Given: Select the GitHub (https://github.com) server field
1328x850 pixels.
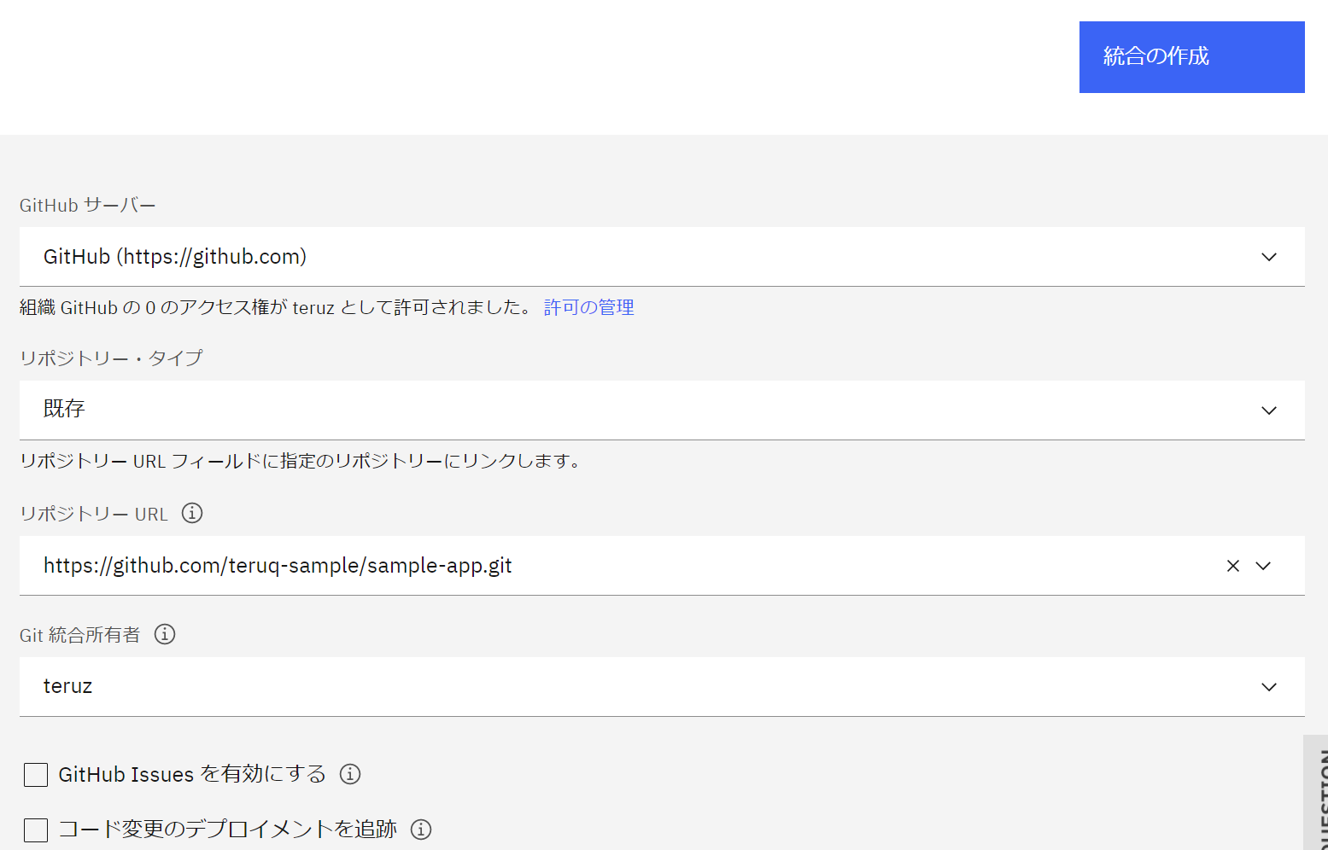Looking at the screenshot, I should pos(662,257).
